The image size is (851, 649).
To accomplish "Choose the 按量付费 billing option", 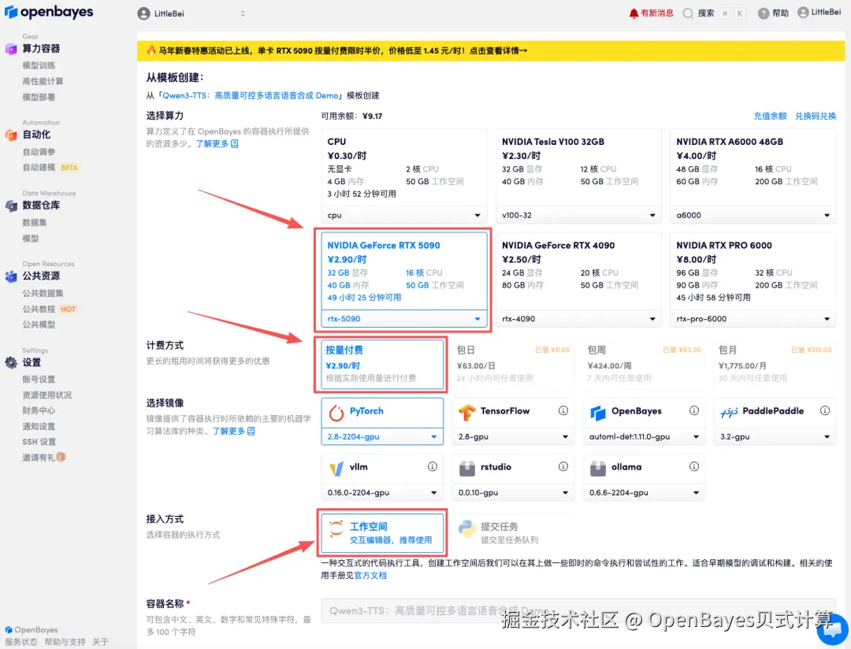I will (381, 364).
